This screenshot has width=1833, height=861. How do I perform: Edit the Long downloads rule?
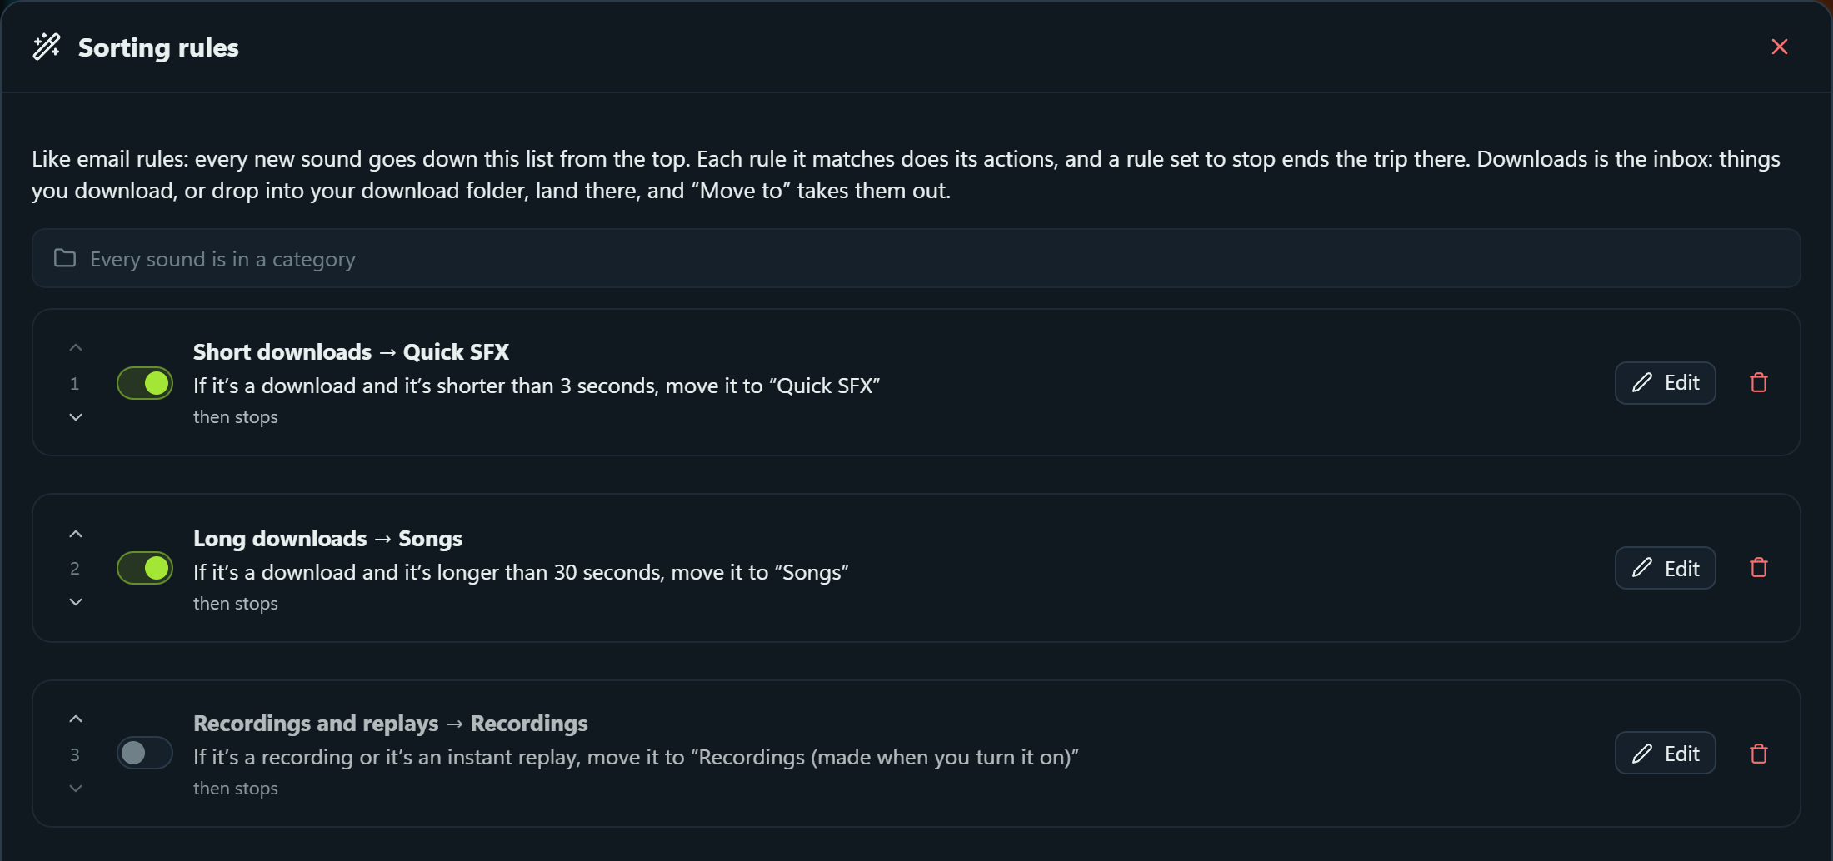point(1665,568)
